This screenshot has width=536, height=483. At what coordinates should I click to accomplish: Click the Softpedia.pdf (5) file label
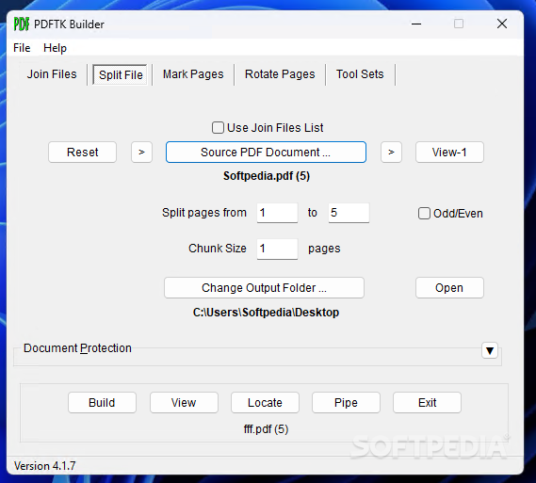267,176
